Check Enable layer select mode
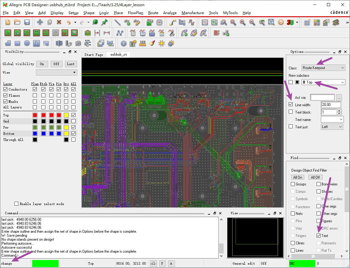Screen dimensions: 350x268 pos(16,204)
